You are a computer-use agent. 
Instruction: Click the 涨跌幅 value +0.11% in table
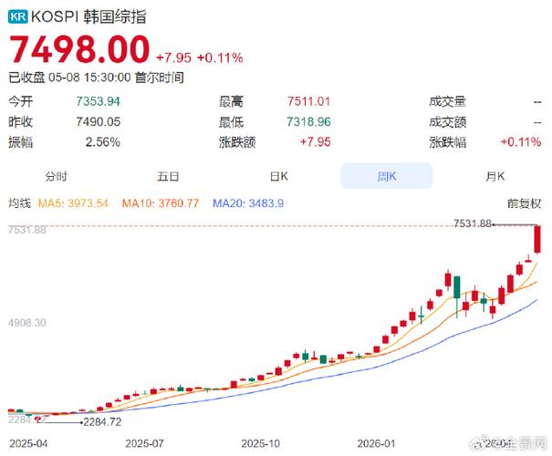pos(521,141)
